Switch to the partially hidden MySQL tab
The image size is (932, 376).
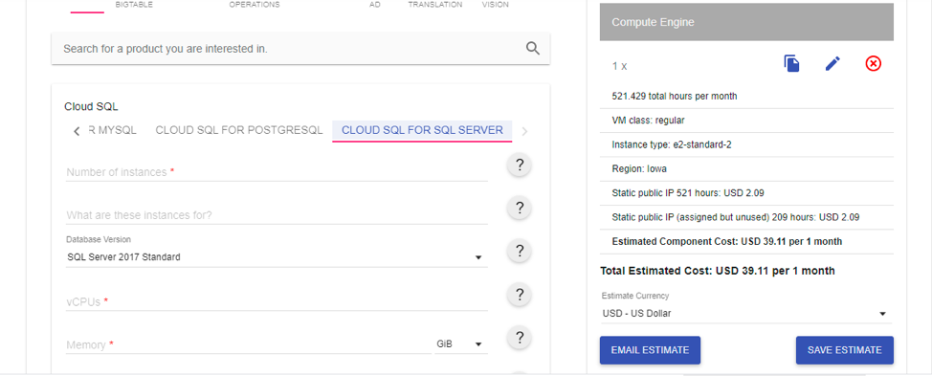point(112,130)
